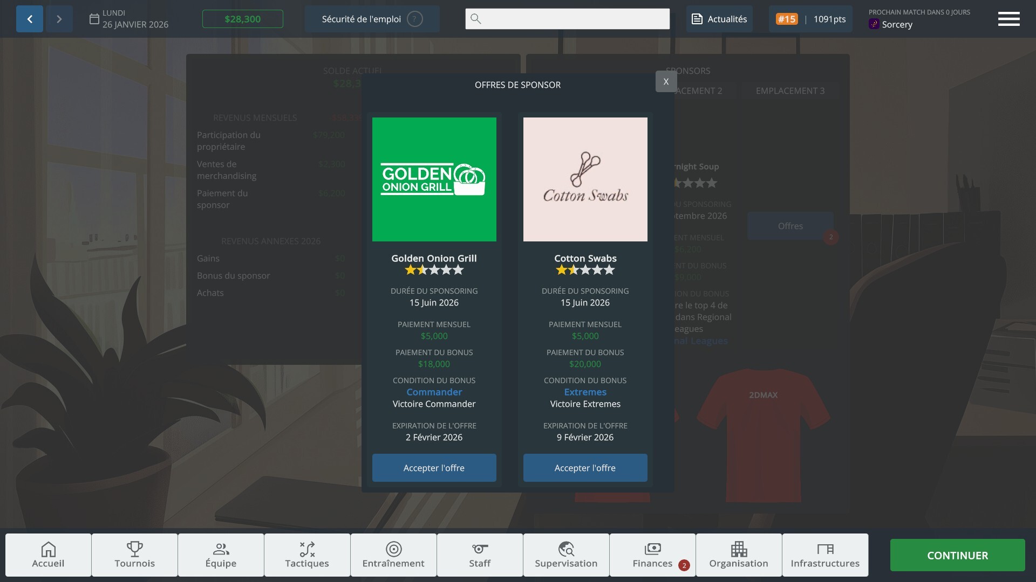
Task: Select the Emplacement 3 sponsor tab
Action: coord(790,91)
